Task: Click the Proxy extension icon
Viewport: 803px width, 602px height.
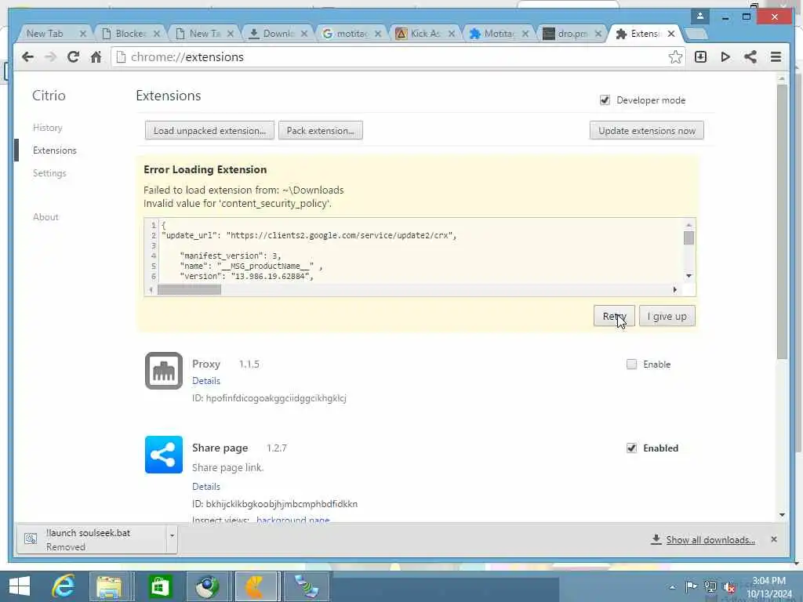Action: 164,371
